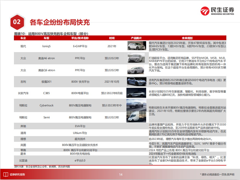Select the 现代 cell
240x180 pixels.
[x=23, y=46]
